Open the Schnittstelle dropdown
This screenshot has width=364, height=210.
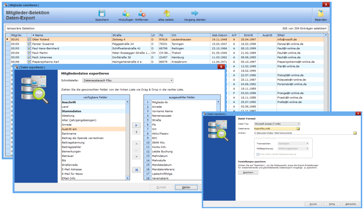pos(128,81)
